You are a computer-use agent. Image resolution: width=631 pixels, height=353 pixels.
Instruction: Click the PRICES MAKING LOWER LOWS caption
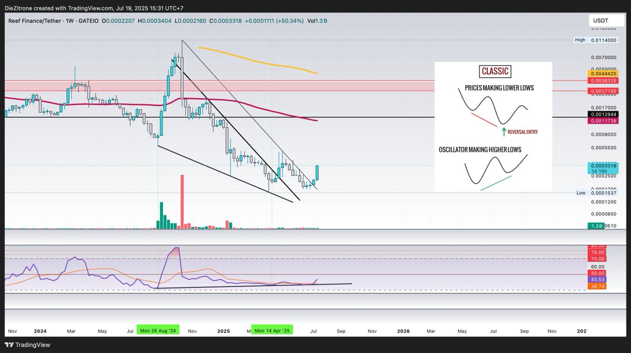500,88
